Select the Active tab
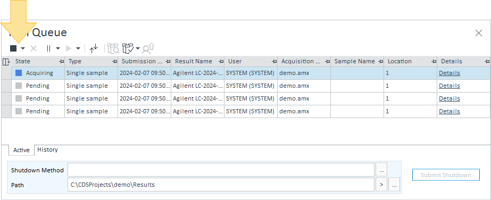 click(21, 150)
